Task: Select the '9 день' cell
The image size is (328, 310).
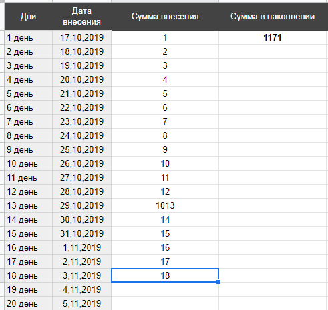Action: (x=28, y=149)
